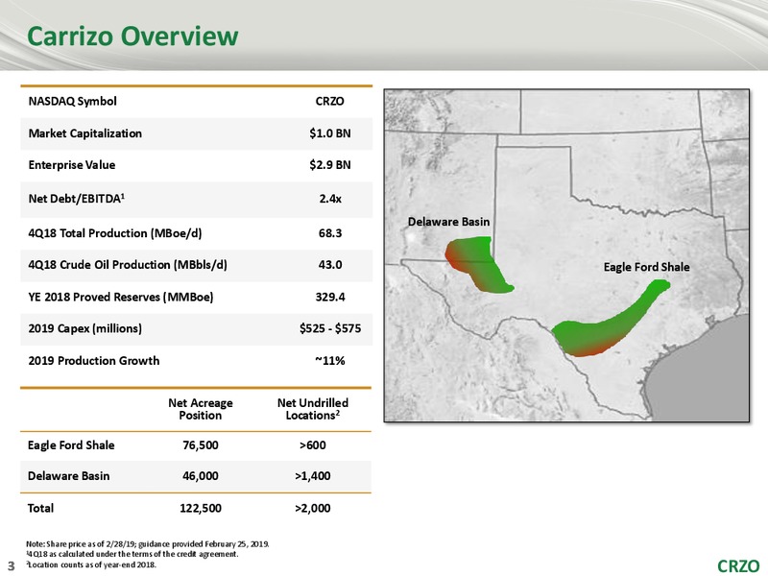This screenshot has height=576, width=768.
Task: Click the 76,500 acreage value
Action: tap(201, 445)
